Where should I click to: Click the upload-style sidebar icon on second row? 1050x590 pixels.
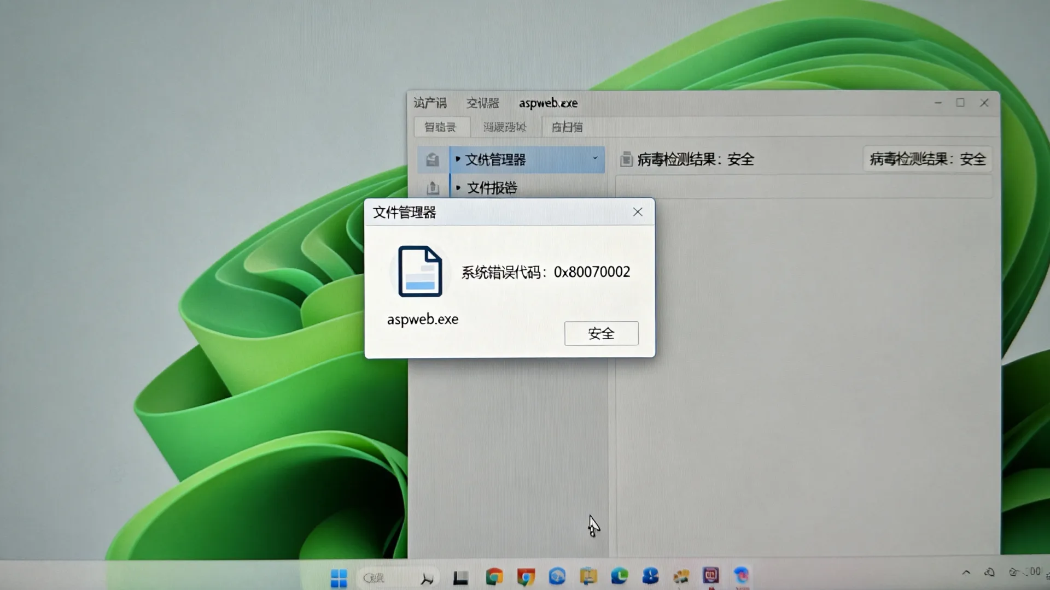click(433, 188)
